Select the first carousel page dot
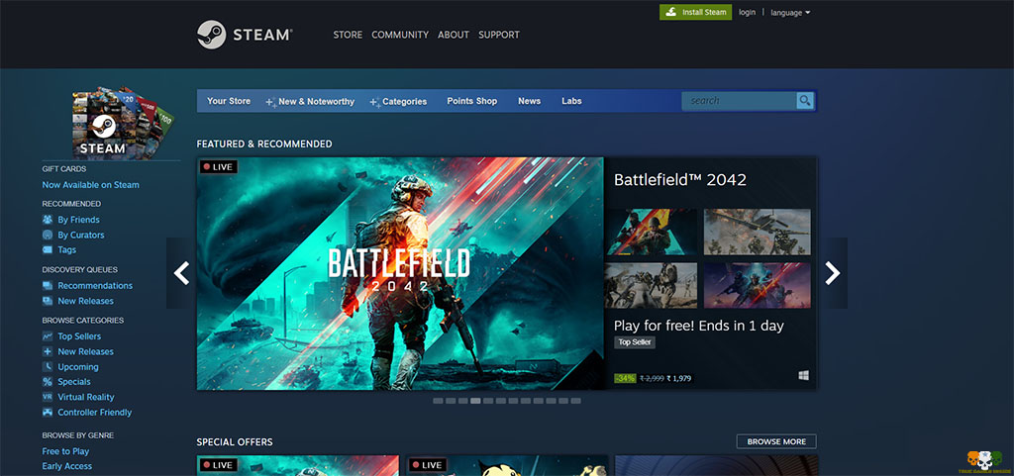Image resolution: width=1014 pixels, height=476 pixels. [x=438, y=401]
